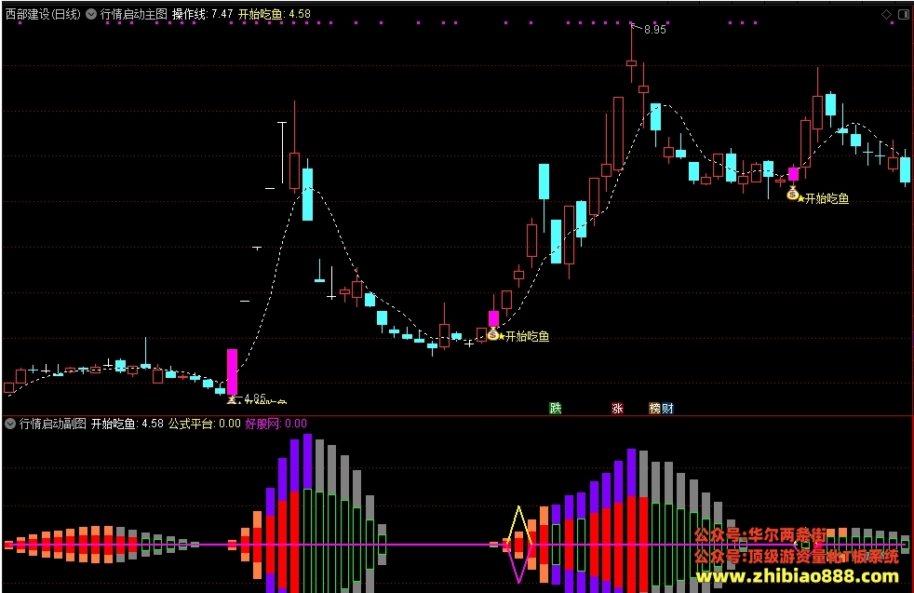Click the square icon in the main chart header

[904, 15]
